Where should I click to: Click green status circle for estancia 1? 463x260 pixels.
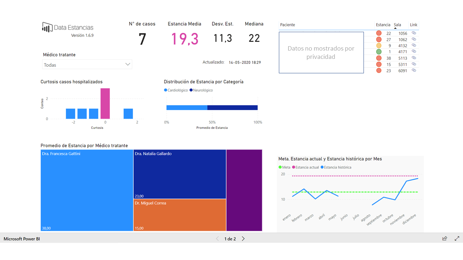(x=379, y=52)
